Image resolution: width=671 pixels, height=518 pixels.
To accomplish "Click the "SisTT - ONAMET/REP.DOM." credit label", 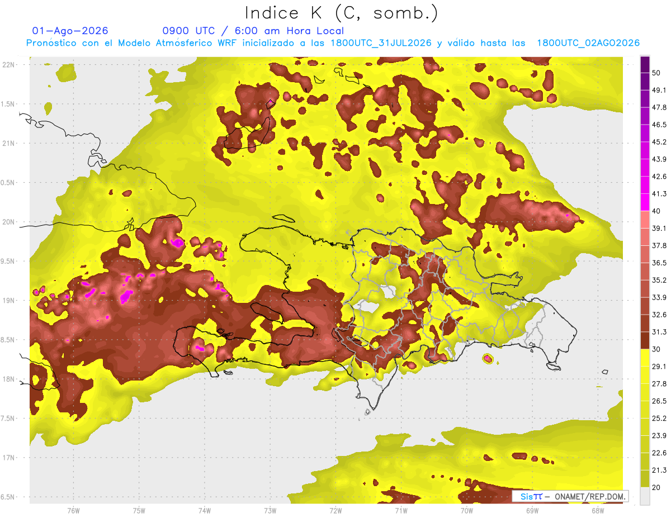I will coord(570,496).
